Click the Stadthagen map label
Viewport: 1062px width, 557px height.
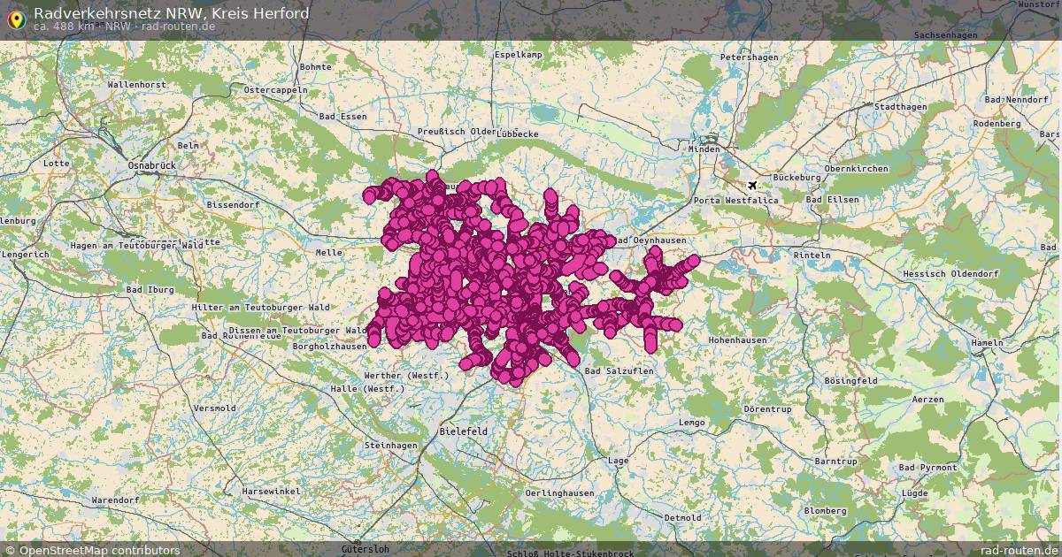(x=899, y=108)
